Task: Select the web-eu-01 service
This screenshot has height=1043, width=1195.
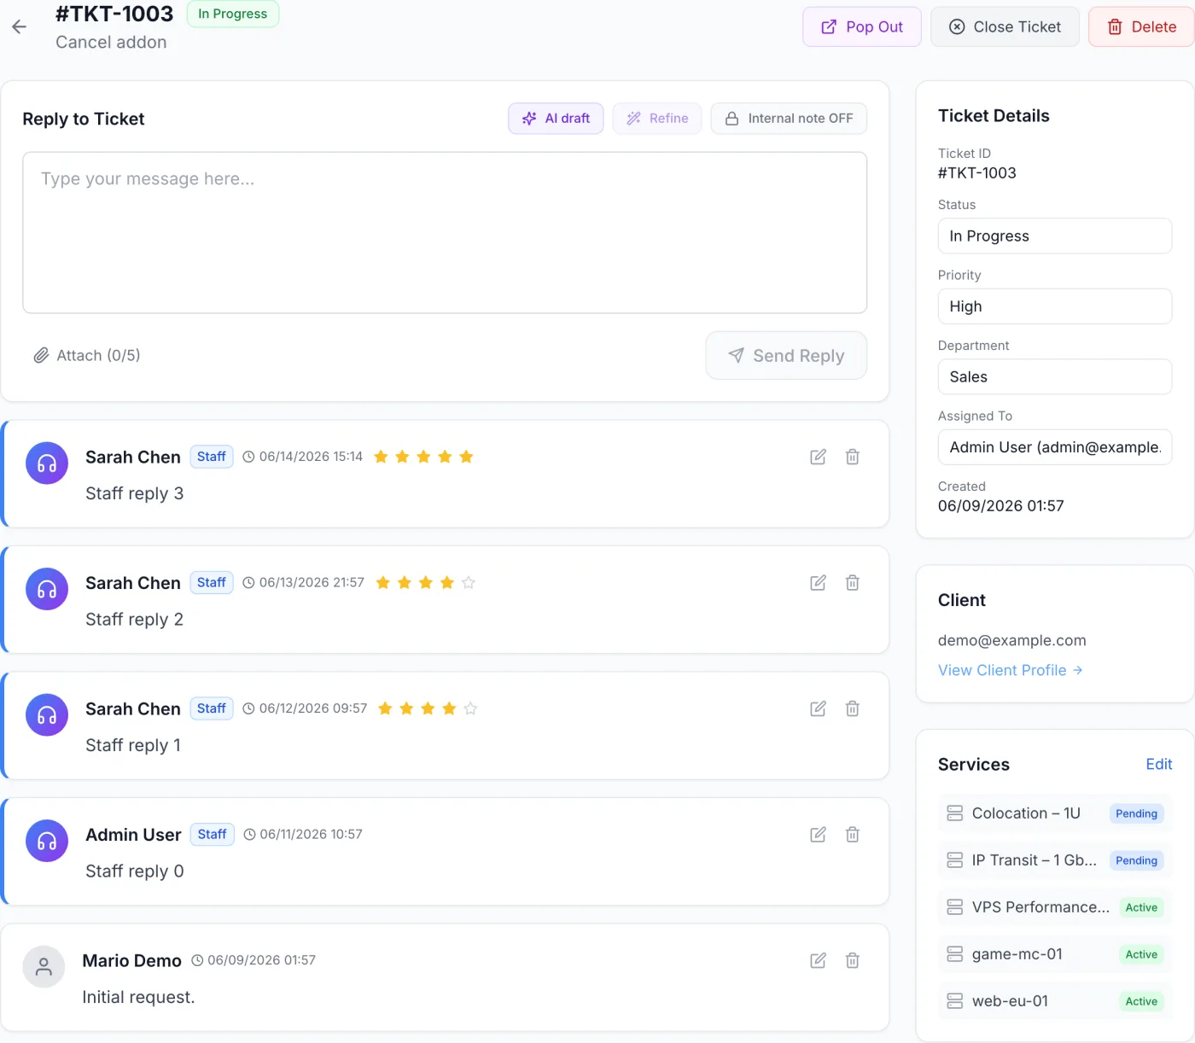Action: click(1055, 1001)
